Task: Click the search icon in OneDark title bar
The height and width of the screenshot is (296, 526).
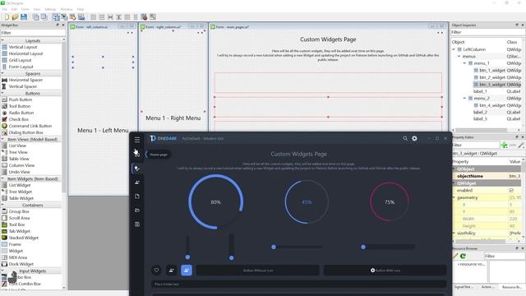Action: coord(405,138)
